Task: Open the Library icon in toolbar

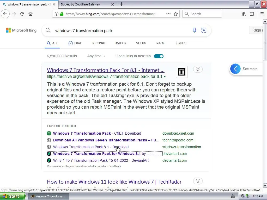Action: [244, 14]
